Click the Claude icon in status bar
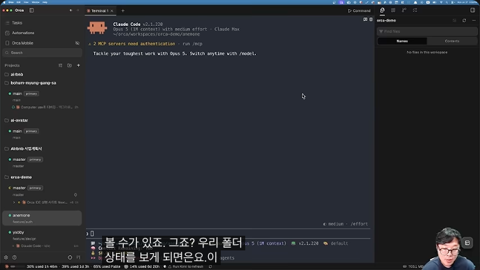Image resolution: width=480 pixels, height=270 pixels. coord(7,267)
